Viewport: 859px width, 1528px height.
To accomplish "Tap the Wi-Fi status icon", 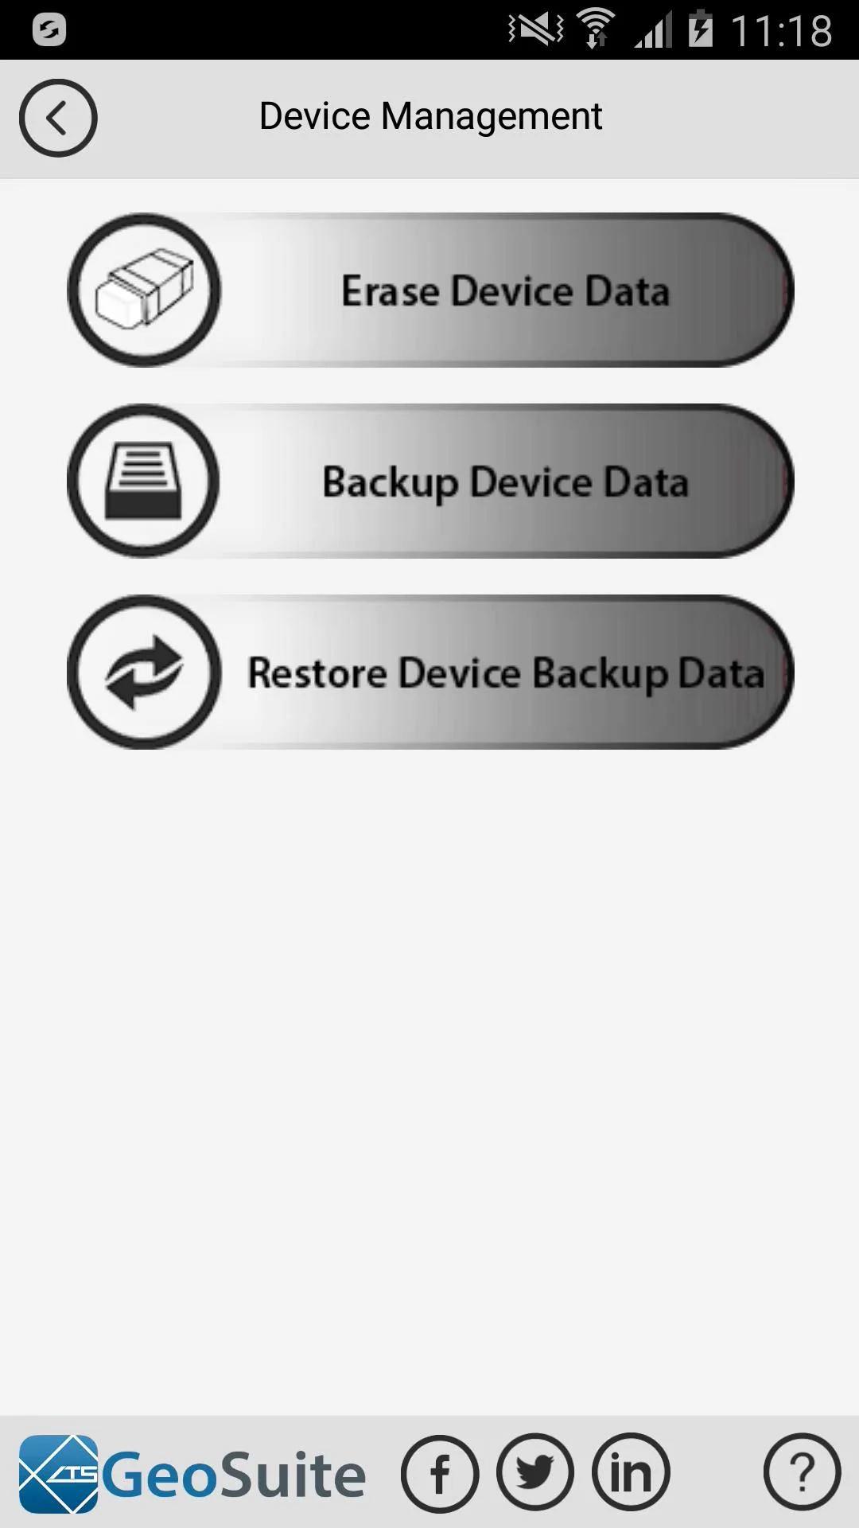I will click(597, 29).
